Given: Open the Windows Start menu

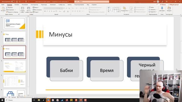Looking at the screenshot, I should click(x=2, y=100).
